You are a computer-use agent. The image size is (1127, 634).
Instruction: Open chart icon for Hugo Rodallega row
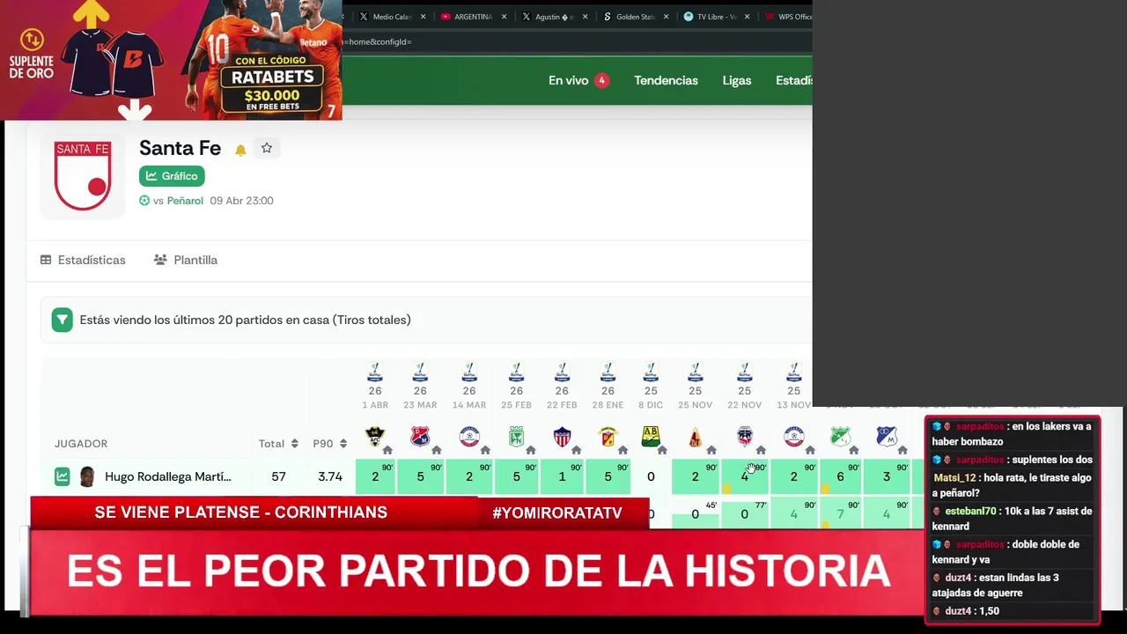[63, 476]
